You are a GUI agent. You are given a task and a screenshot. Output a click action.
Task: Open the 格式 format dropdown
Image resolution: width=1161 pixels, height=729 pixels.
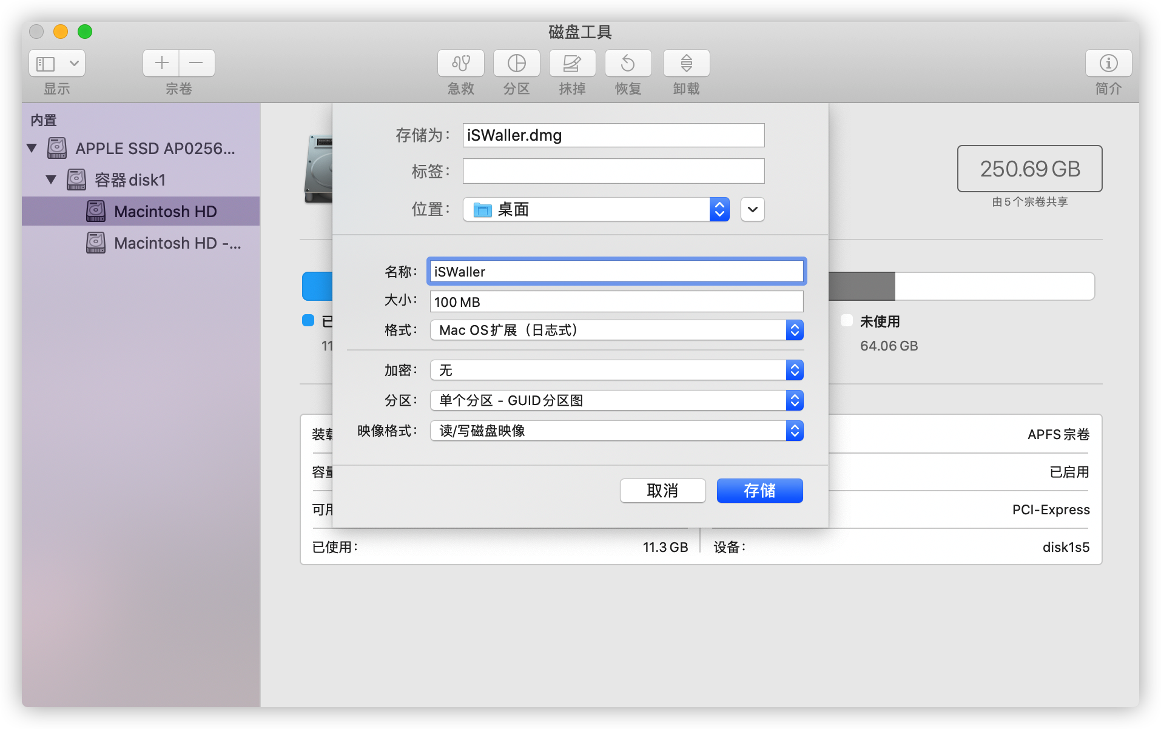click(x=616, y=330)
